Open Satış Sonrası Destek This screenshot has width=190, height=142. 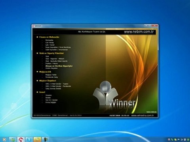point(53,89)
